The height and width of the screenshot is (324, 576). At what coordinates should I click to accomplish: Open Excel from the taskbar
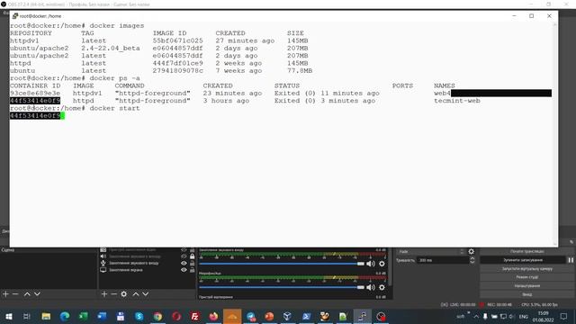coord(84,316)
